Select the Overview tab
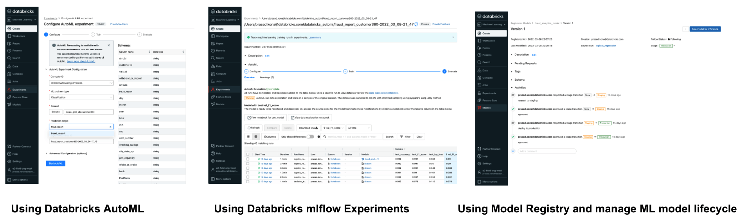Viewport: 739px width, 219px height. pos(249,77)
